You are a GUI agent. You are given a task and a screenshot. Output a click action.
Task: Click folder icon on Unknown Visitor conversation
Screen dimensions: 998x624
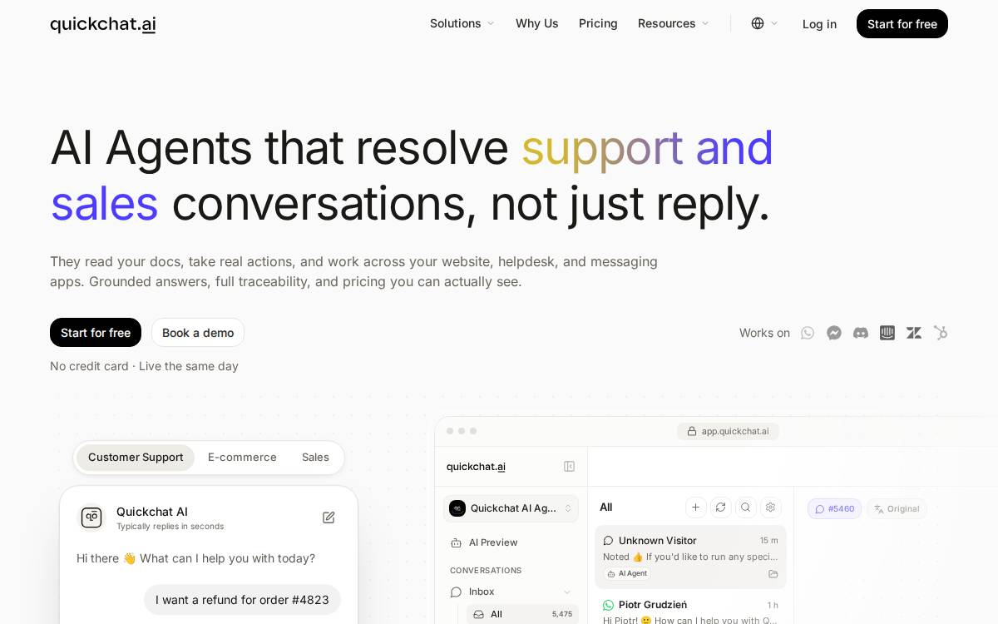[x=773, y=574]
